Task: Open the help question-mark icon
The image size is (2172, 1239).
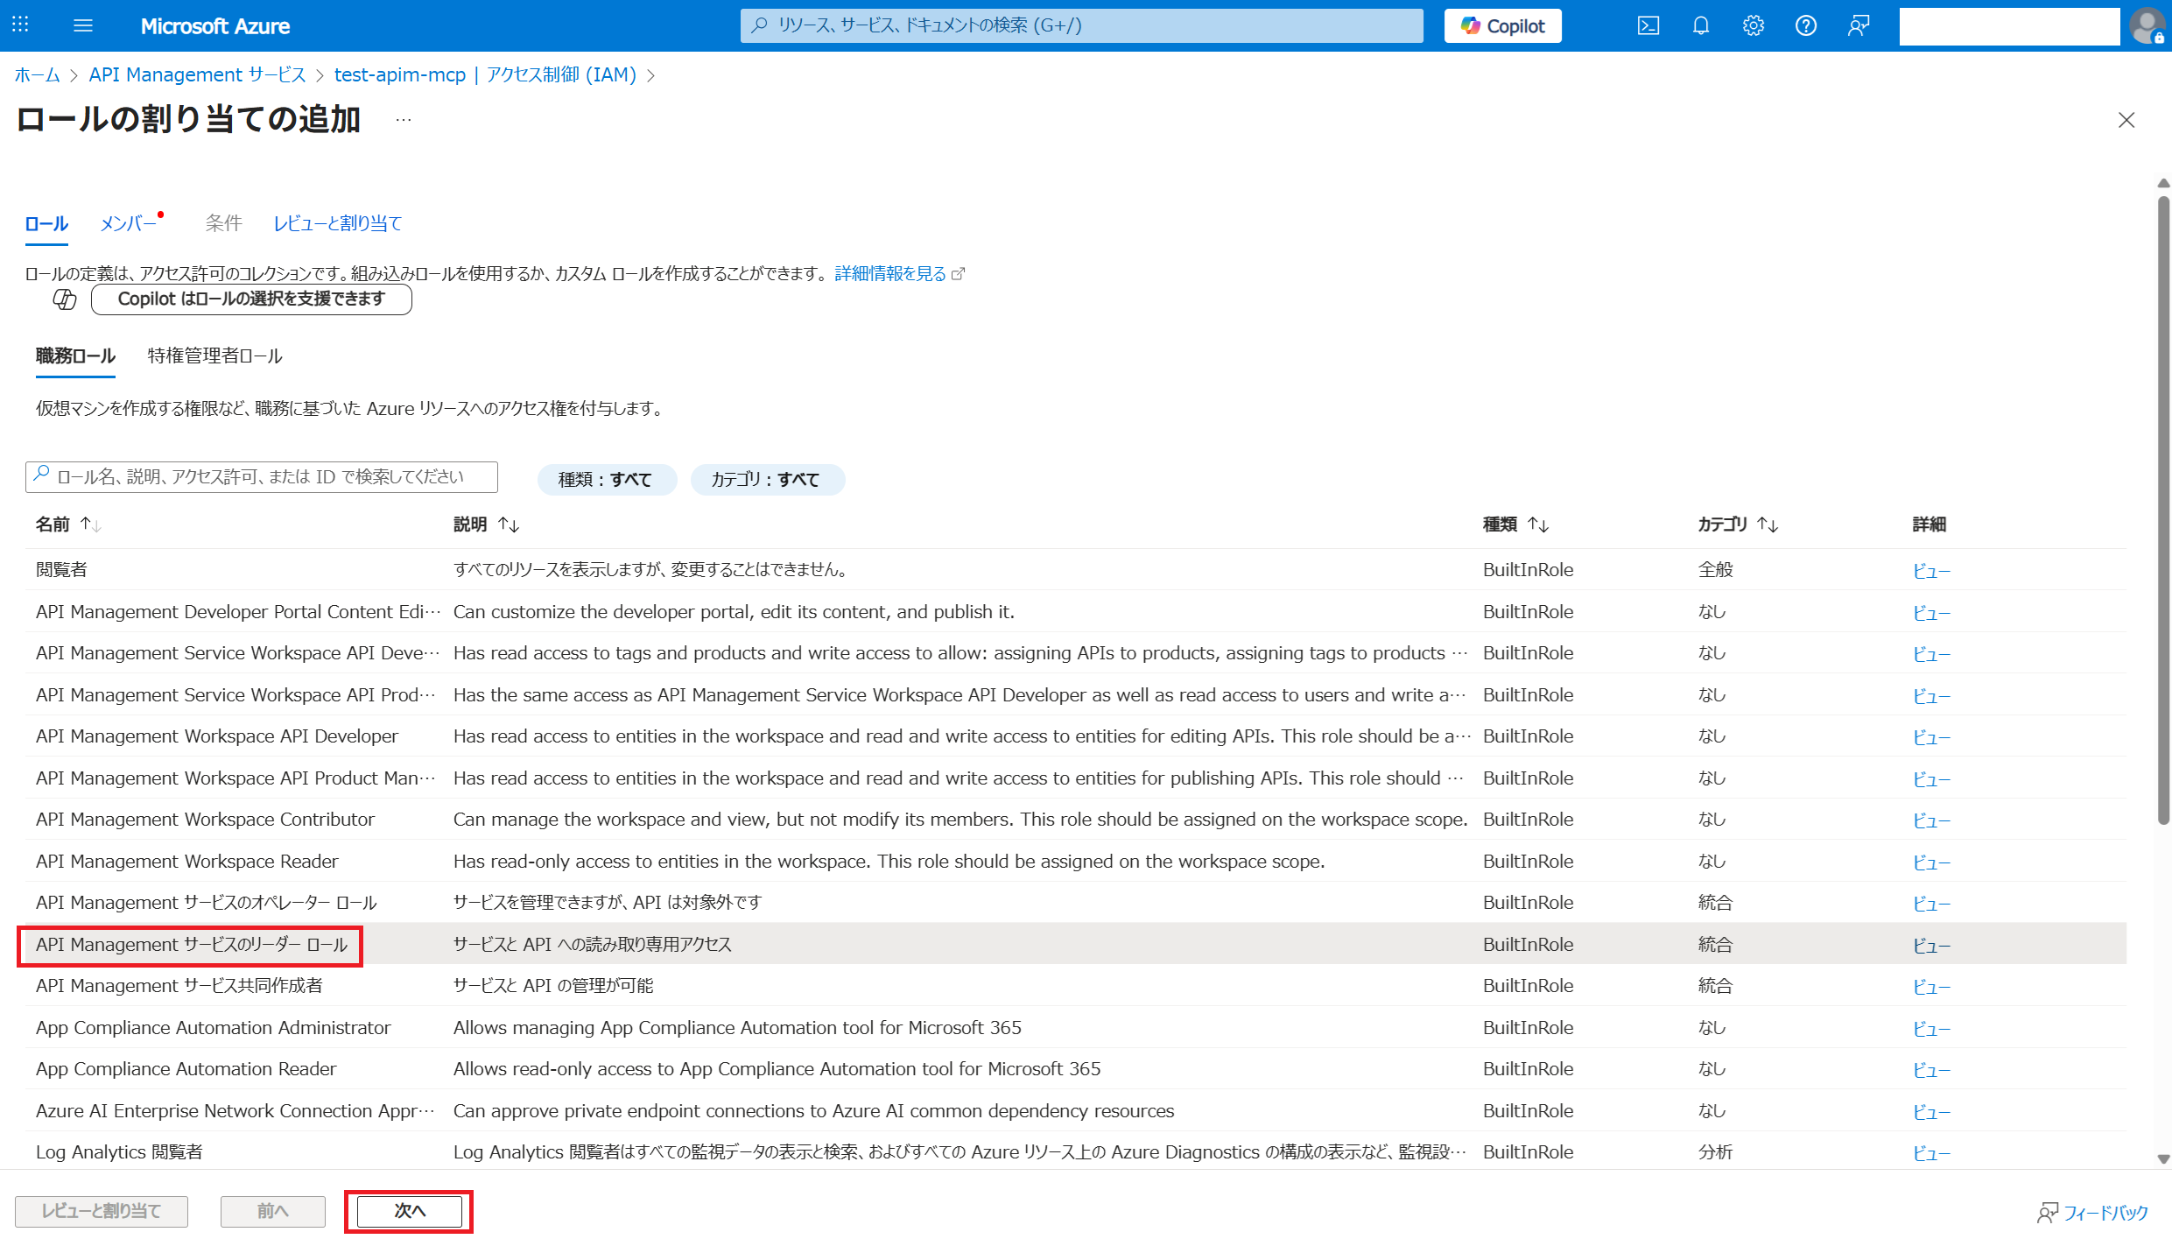Action: point(1805,25)
